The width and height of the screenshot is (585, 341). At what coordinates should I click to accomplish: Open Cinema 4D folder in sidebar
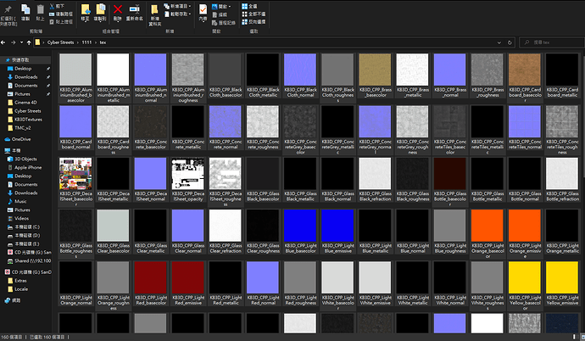coord(25,103)
